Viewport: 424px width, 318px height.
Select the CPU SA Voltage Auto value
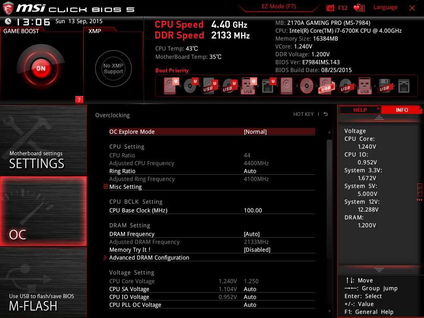click(250, 289)
